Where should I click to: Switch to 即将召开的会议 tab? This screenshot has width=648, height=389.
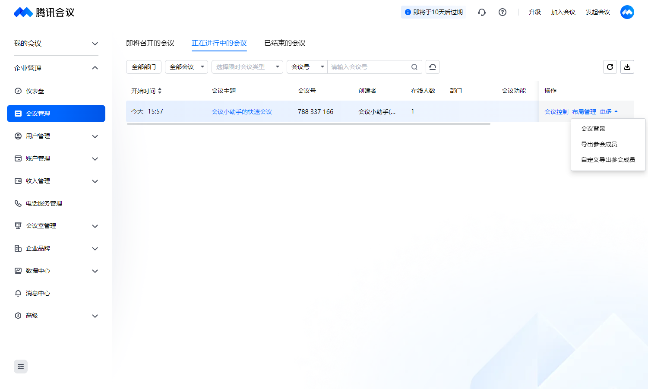click(150, 43)
